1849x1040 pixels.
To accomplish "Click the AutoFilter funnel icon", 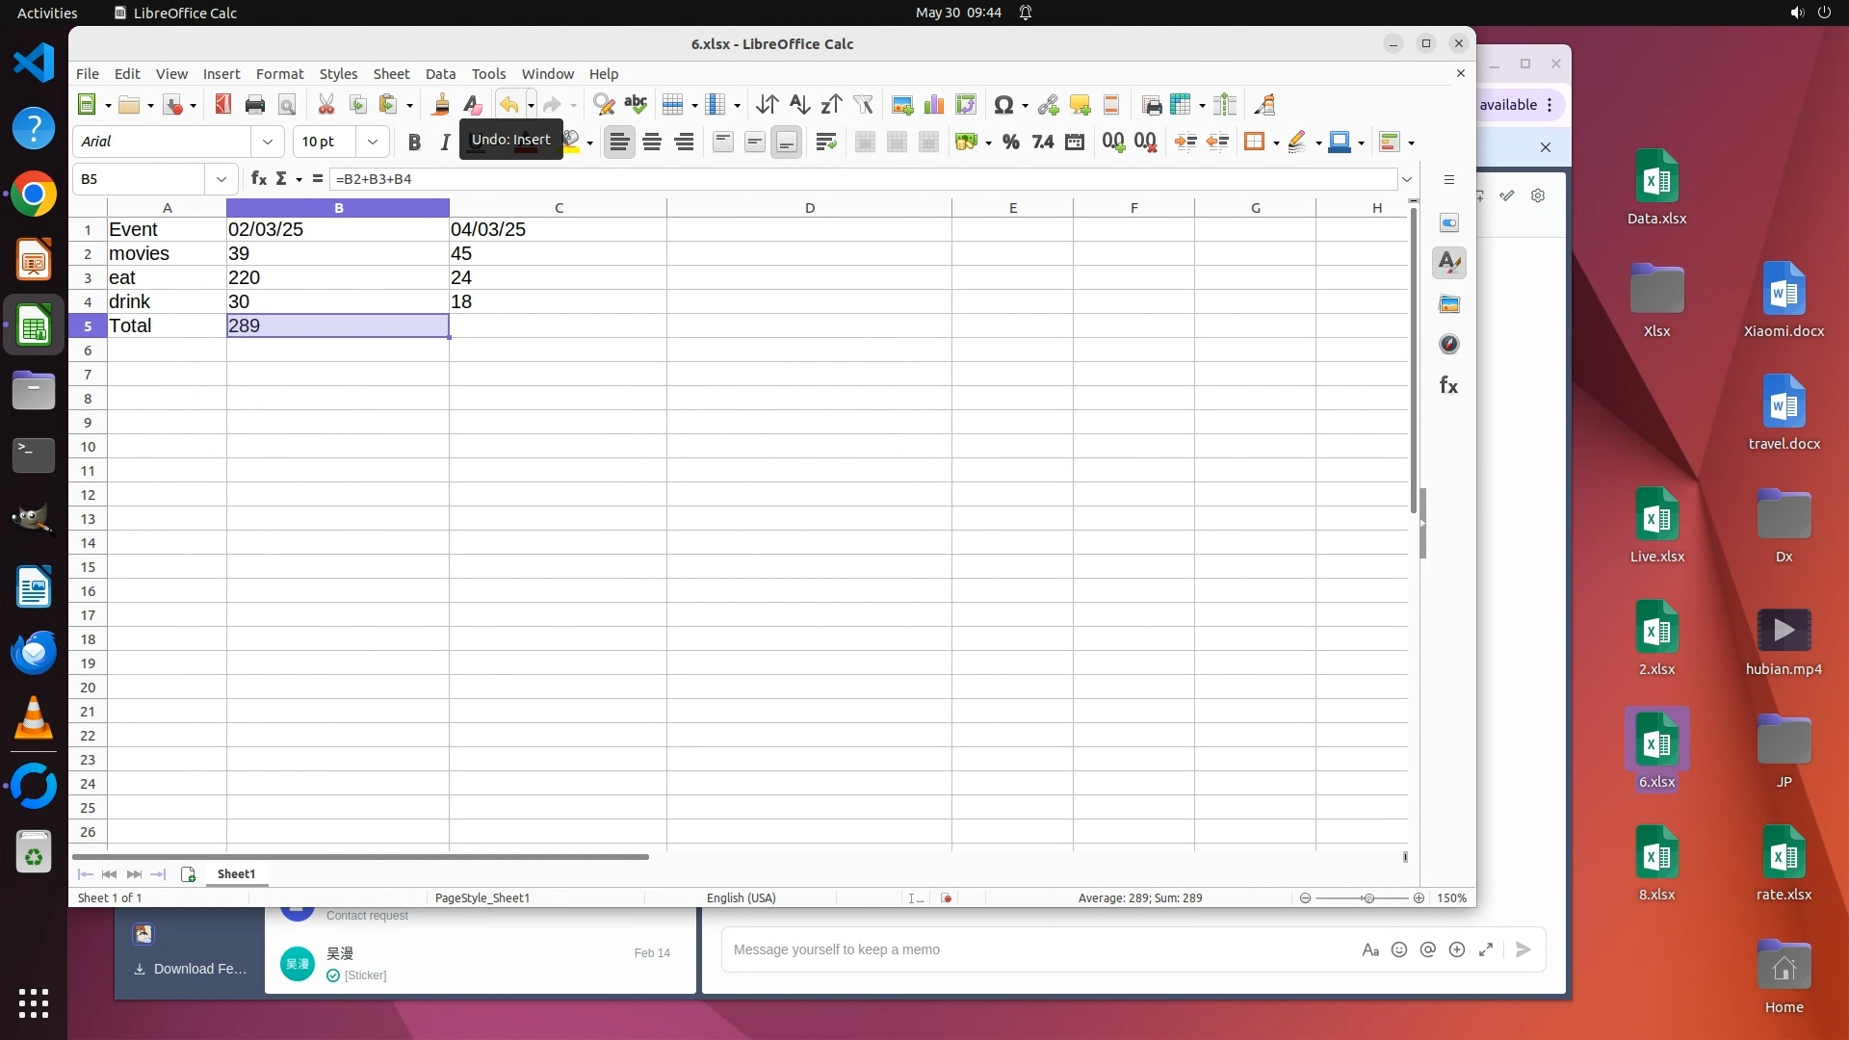I will [x=863, y=105].
